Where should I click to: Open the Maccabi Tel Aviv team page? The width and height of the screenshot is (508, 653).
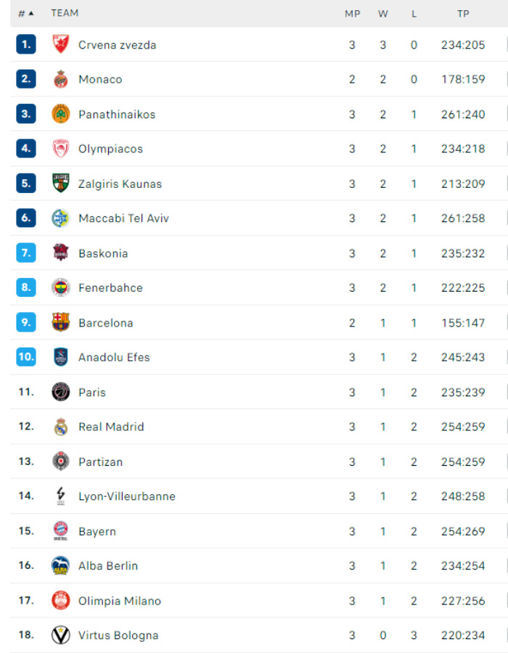[x=123, y=218]
